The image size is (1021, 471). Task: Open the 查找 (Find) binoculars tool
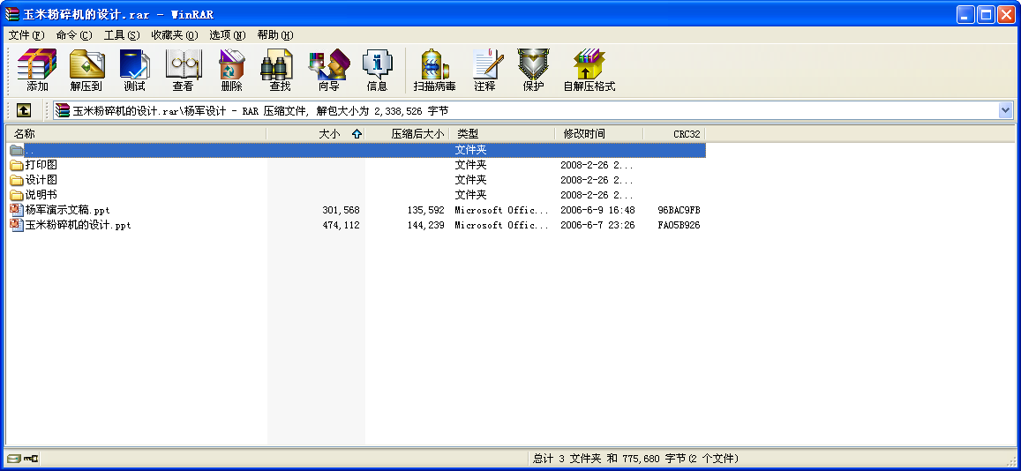tap(280, 71)
